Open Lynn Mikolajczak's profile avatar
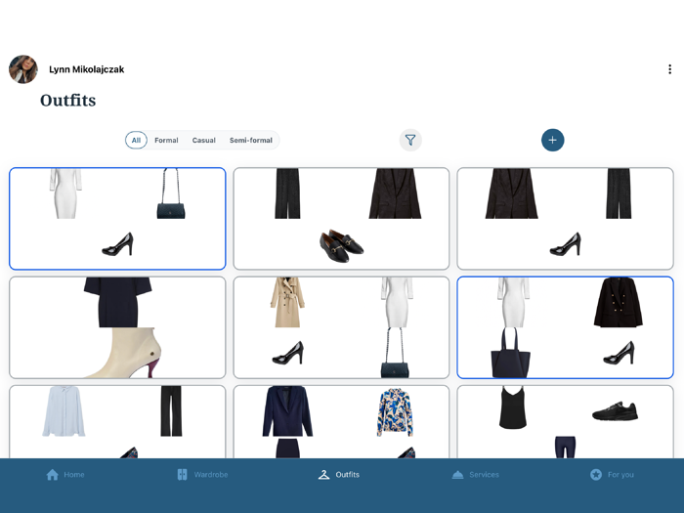The width and height of the screenshot is (684, 513). [23, 69]
